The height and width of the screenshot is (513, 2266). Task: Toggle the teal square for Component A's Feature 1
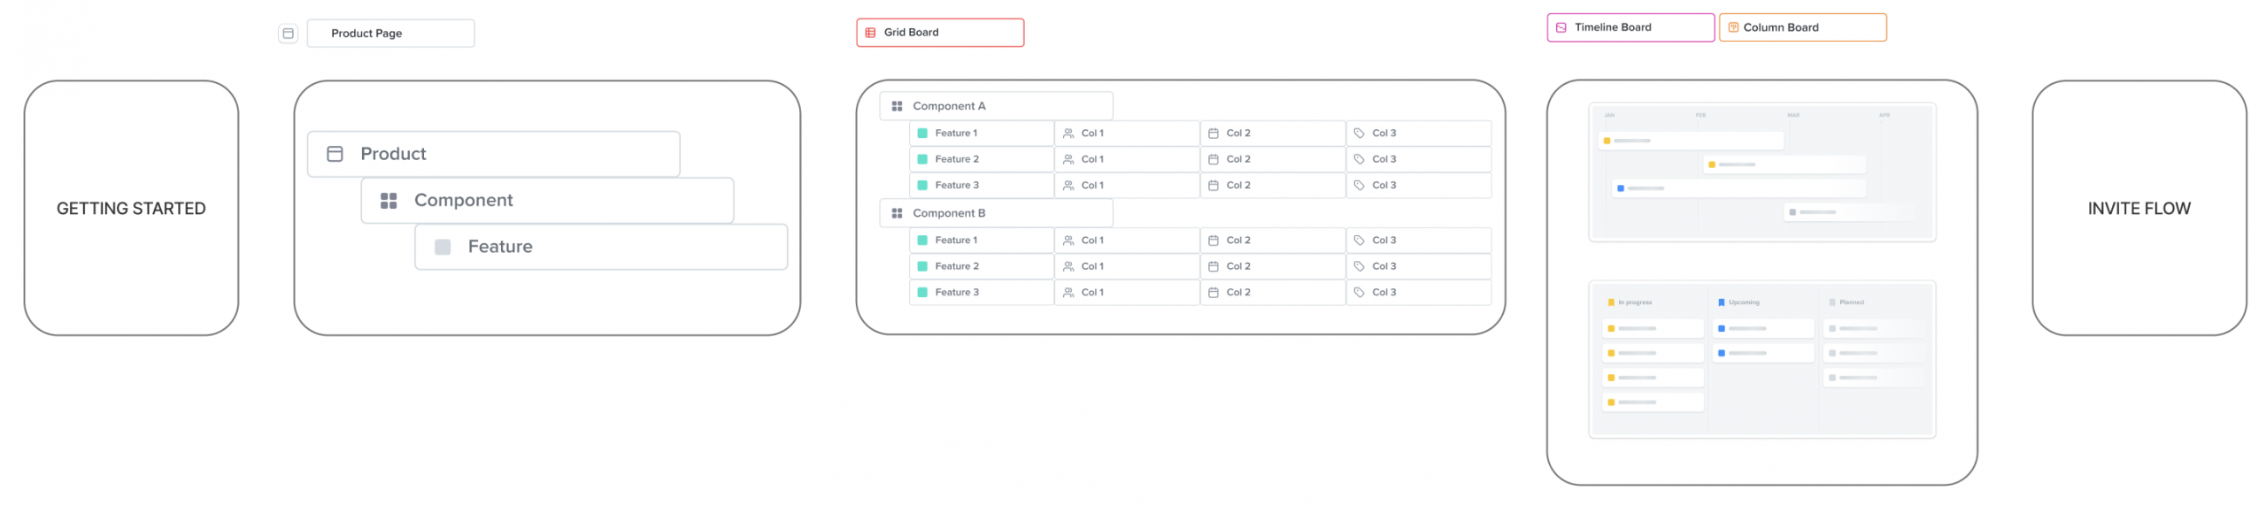pyautogui.click(x=922, y=134)
